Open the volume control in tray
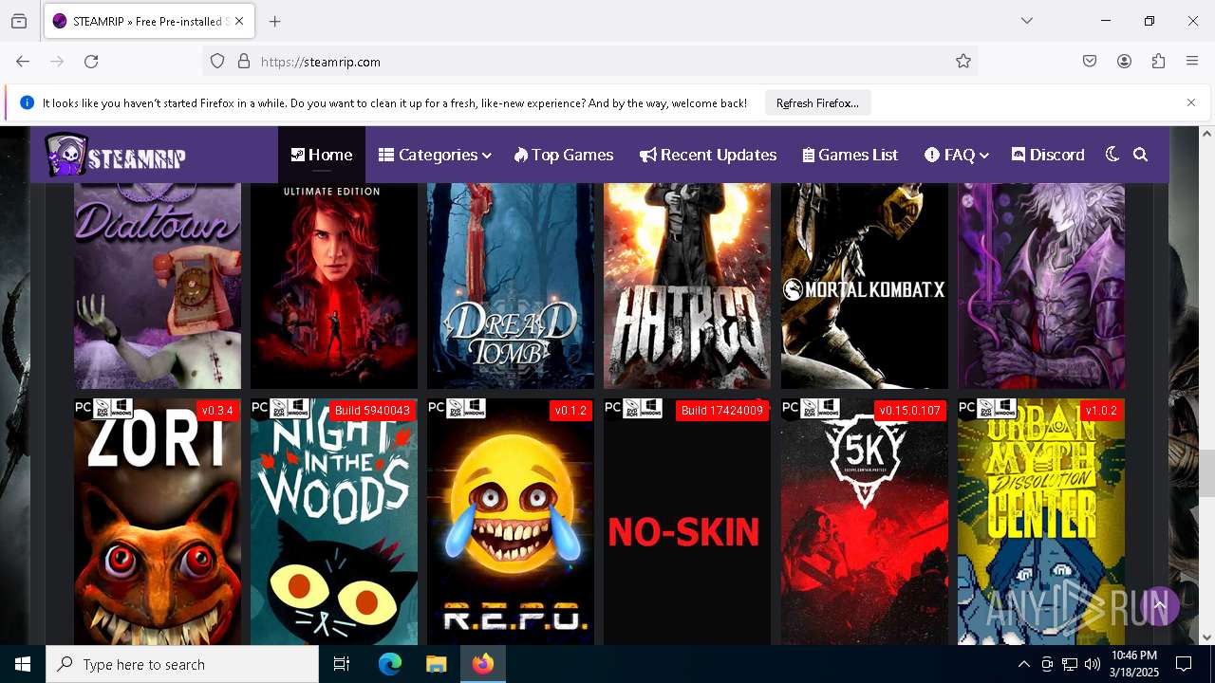This screenshot has width=1215, height=683. (1093, 664)
